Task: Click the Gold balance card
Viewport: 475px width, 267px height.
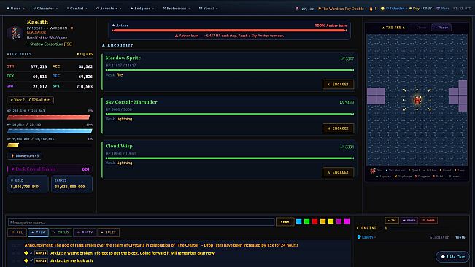Action: pos(27,184)
